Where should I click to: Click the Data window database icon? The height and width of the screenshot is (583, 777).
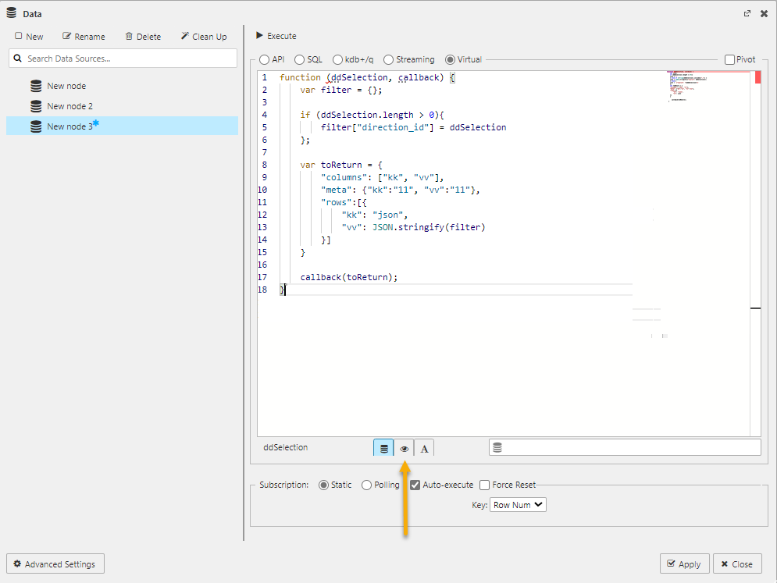point(12,13)
